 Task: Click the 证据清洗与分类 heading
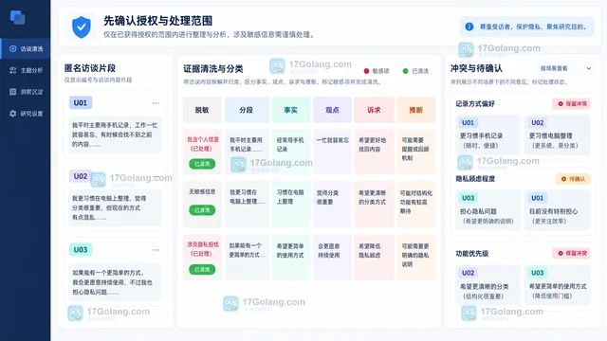tap(213, 69)
